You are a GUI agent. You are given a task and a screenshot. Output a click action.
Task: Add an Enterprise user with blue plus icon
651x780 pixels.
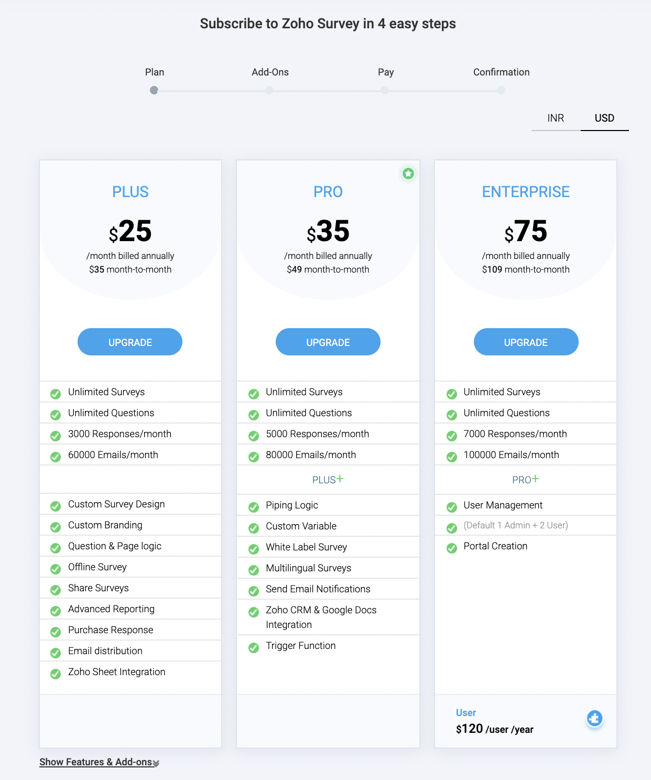(x=594, y=718)
